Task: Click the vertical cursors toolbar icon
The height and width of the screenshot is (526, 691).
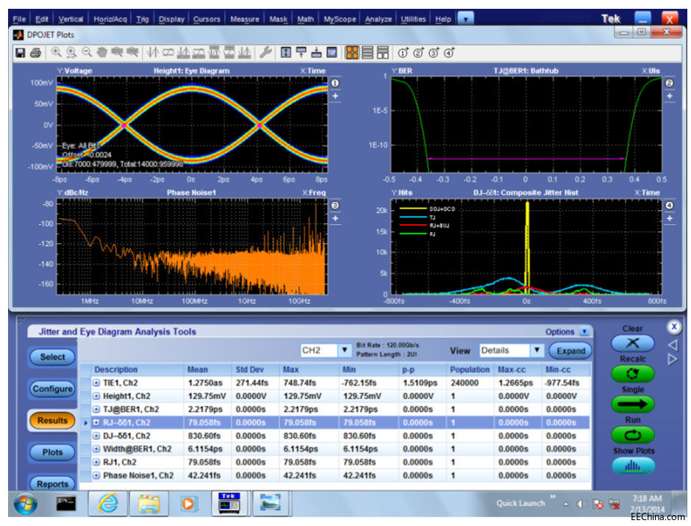Action: (x=152, y=52)
